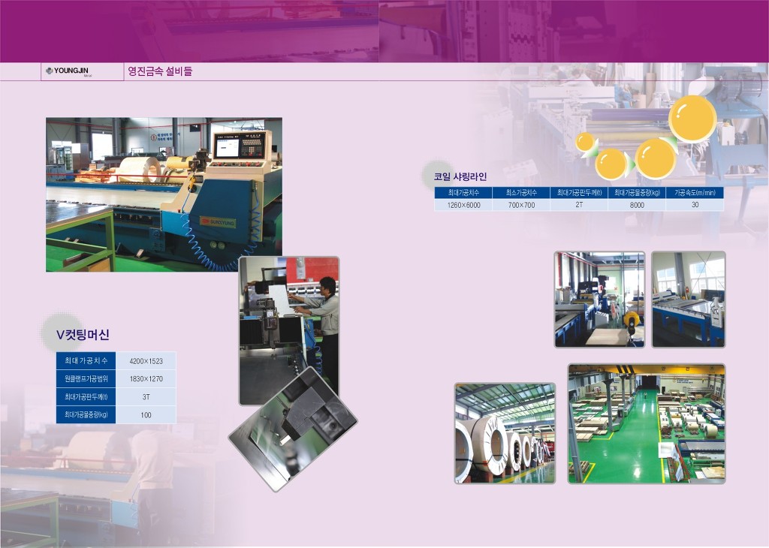The width and height of the screenshot is (769, 548).
Task: Click the value '100'
Action: 146,414
